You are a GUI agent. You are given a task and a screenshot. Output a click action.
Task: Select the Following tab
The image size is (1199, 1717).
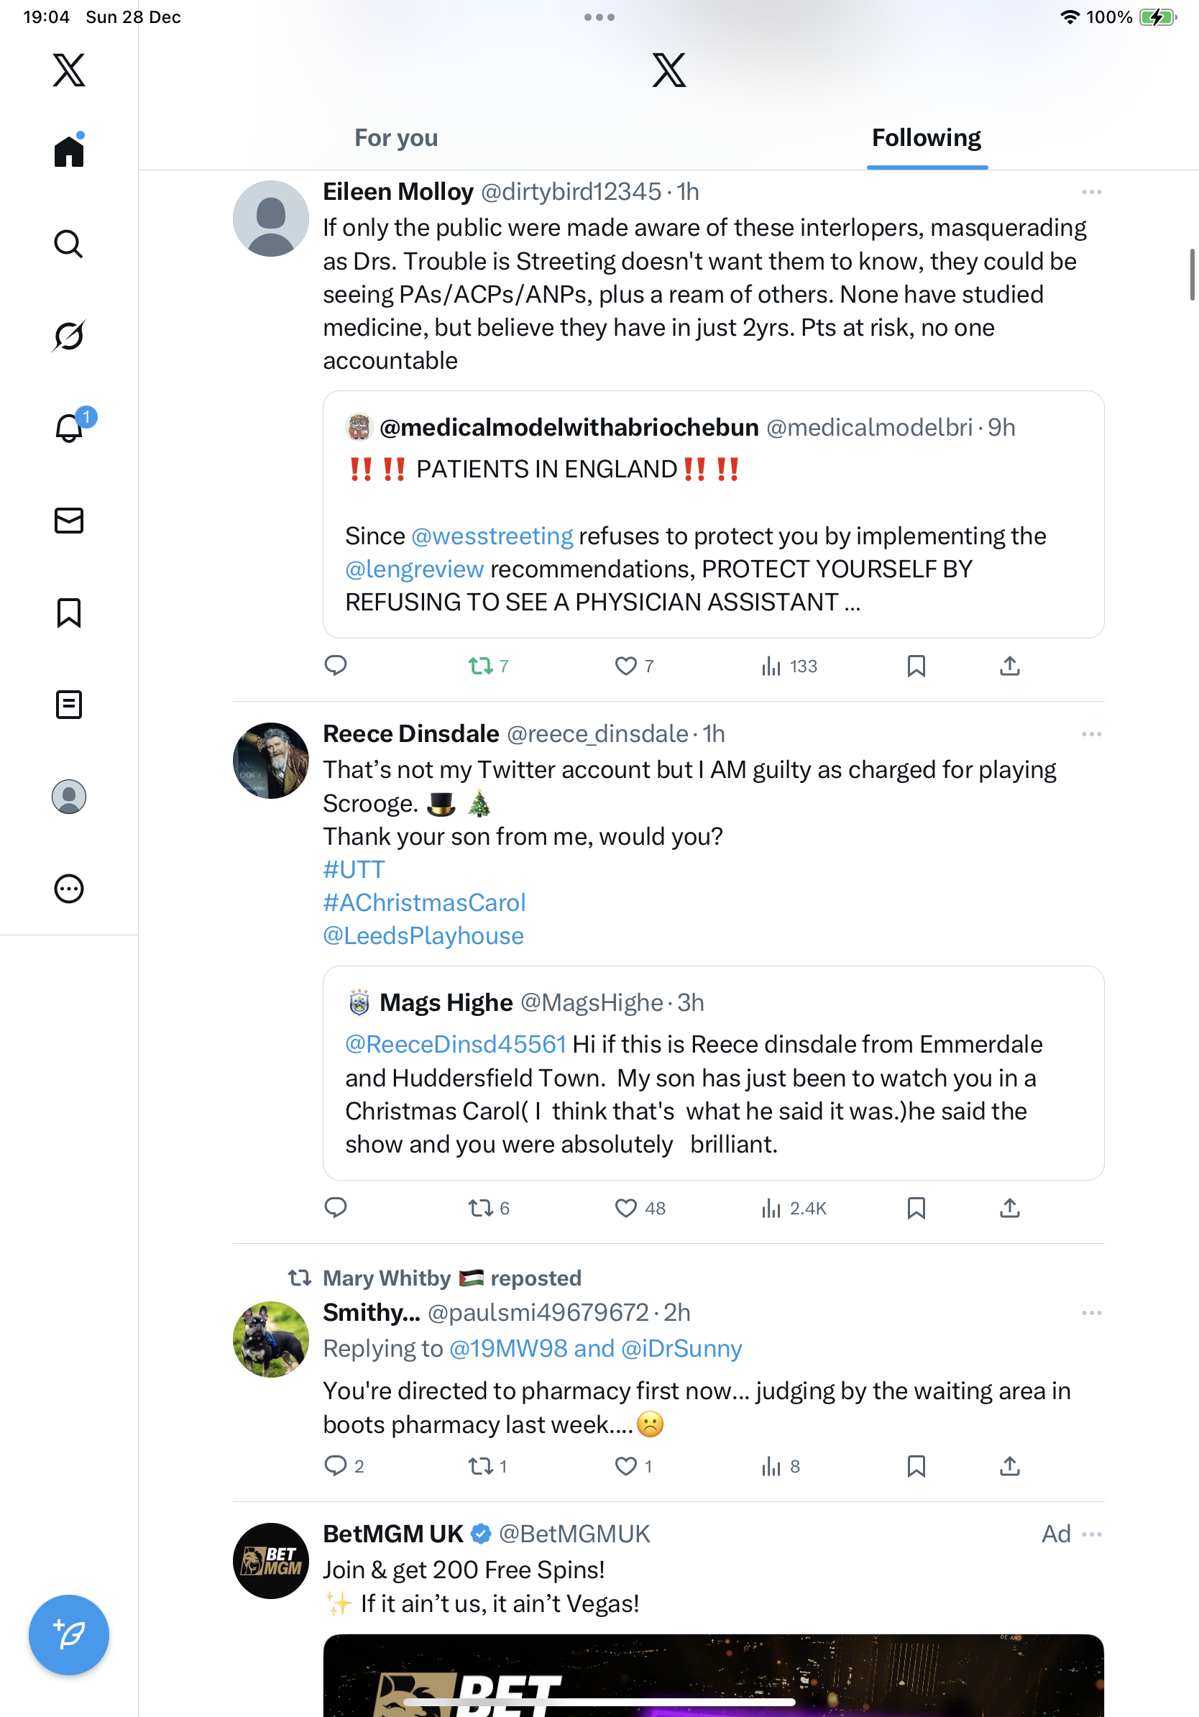pos(926,138)
